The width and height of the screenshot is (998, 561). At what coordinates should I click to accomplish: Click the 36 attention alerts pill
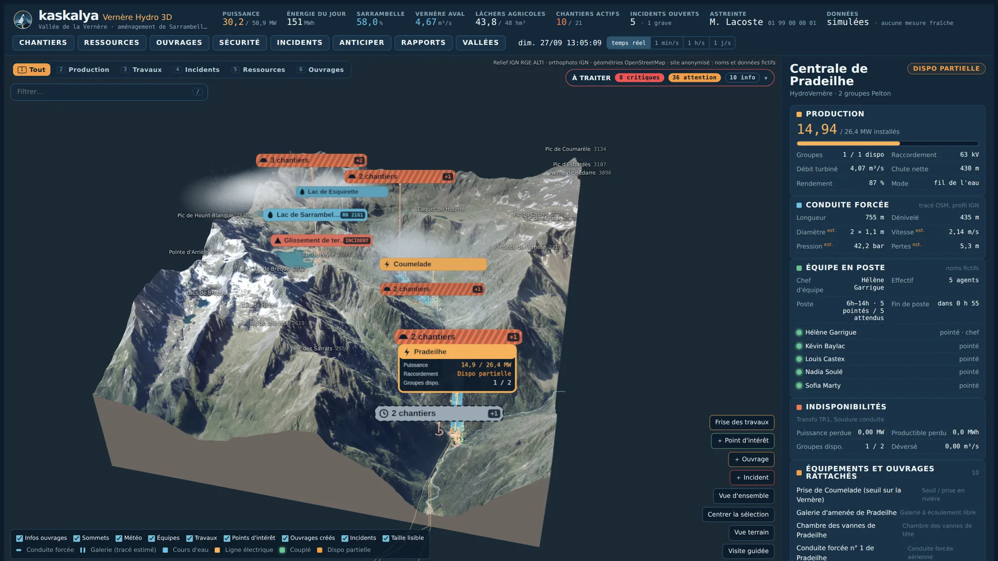[694, 78]
